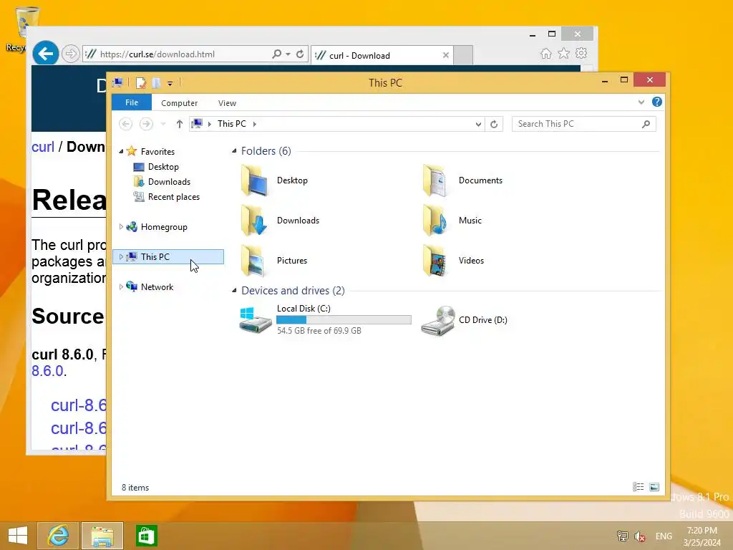Open the Windows Start button
This screenshot has width=733, height=550.
tap(18, 536)
